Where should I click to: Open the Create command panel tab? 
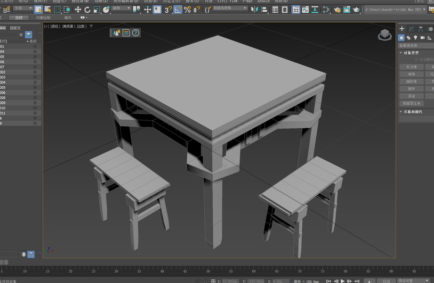(402, 29)
